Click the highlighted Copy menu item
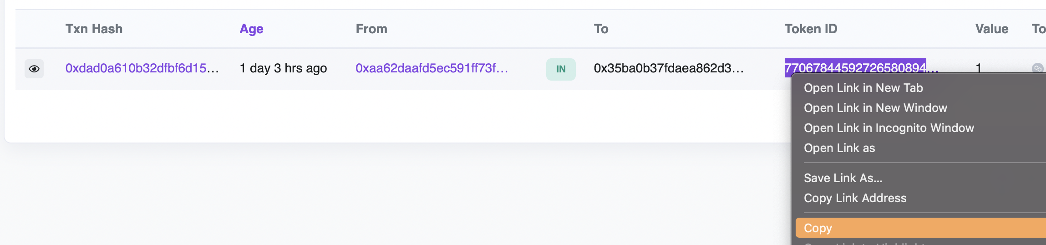The image size is (1046, 245). click(x=920, y=228)
